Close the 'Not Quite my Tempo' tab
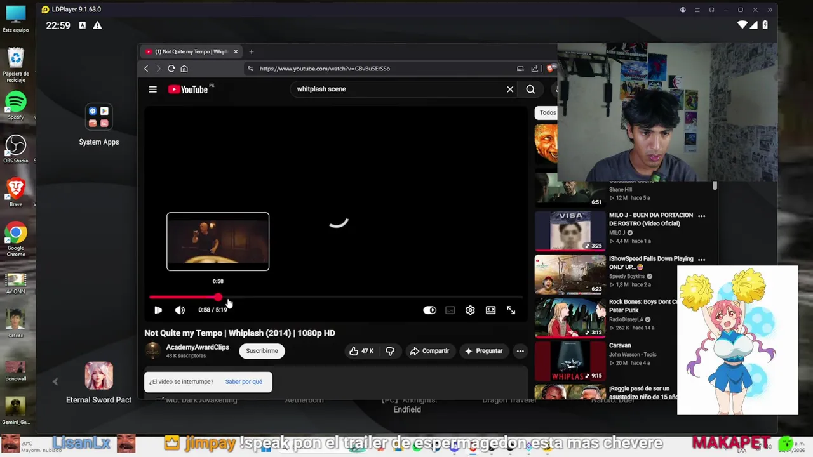The width and height of the screenshot is (813, 457). [x=236, y=51]
